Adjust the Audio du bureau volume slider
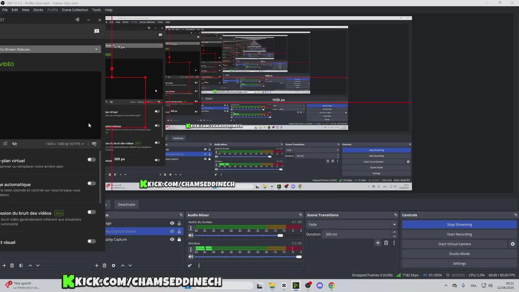 (x=247, y=235)
